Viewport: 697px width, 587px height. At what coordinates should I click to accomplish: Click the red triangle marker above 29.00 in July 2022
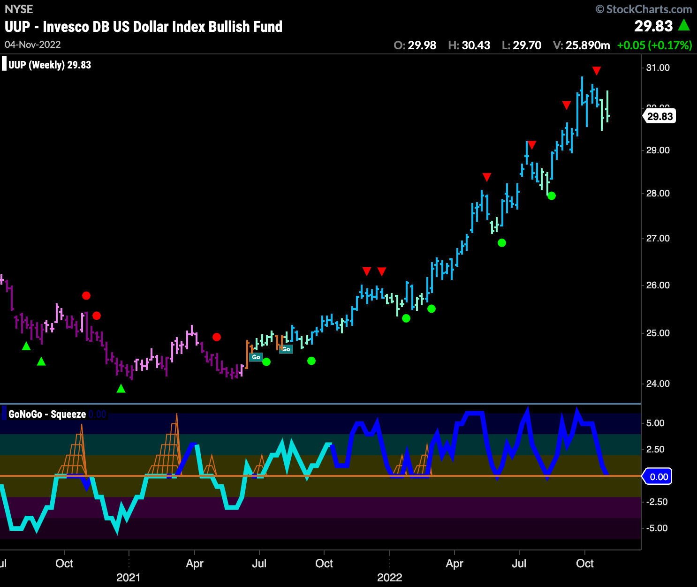531,145
